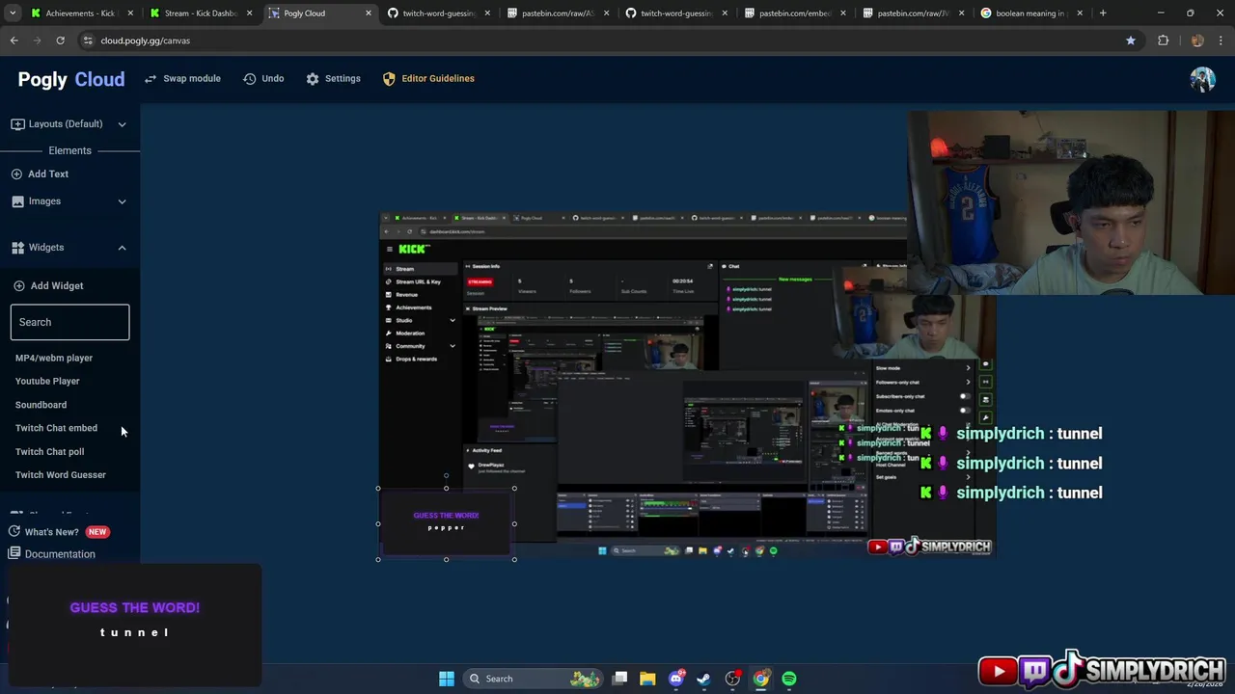The height and width of the screenshot is (694, 1235).
Task: Select the Soundboard widget
Action: coord(41,405)
